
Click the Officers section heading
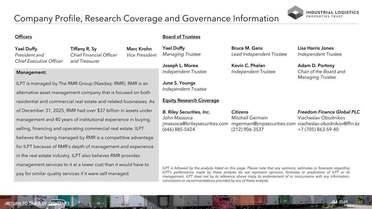[23, 37]
